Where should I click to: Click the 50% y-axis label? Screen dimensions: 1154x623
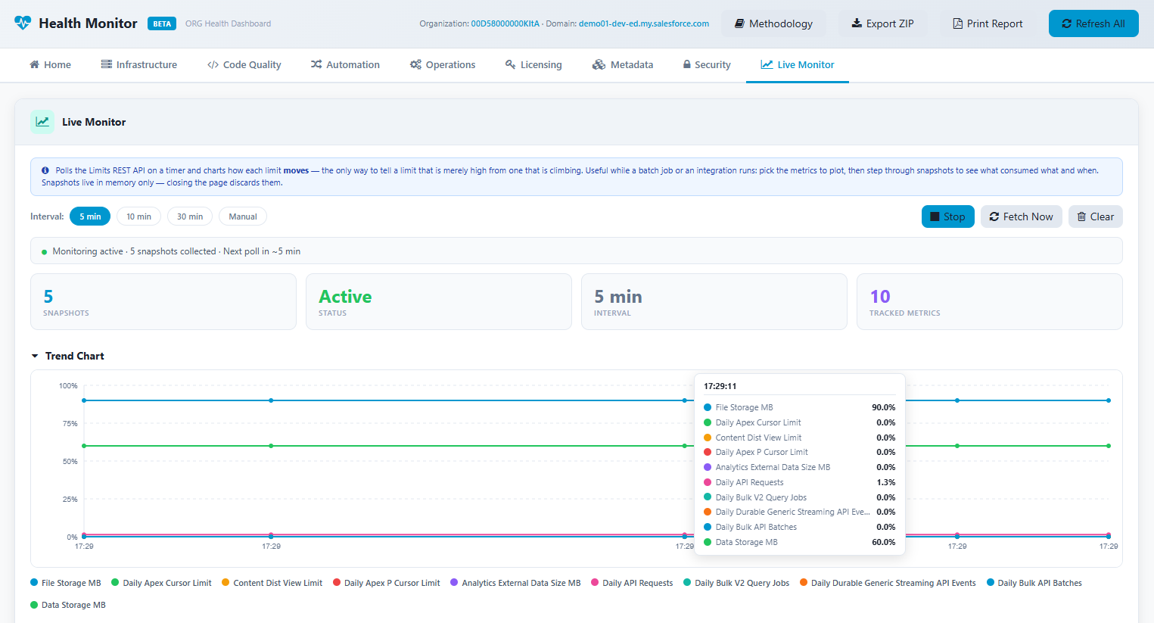[x=70, y=461]
